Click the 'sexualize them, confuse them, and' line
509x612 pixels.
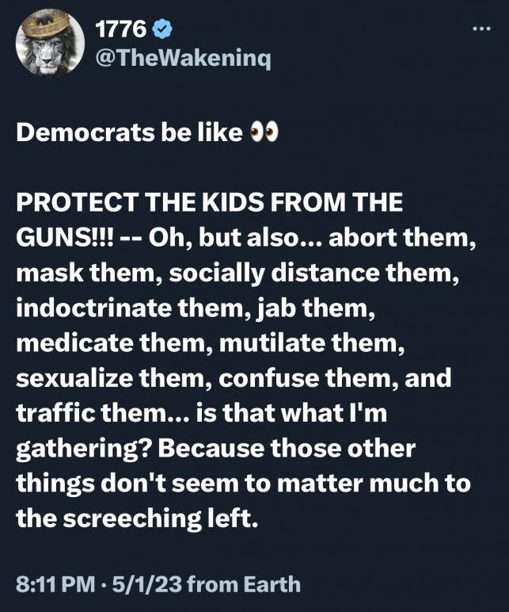(x=234, y=377)
